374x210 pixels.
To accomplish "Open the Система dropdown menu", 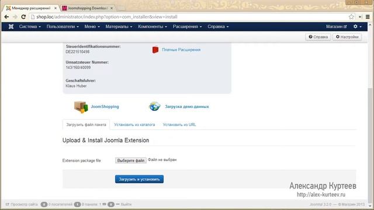I will pyautogui.click(x=30, y=26).
